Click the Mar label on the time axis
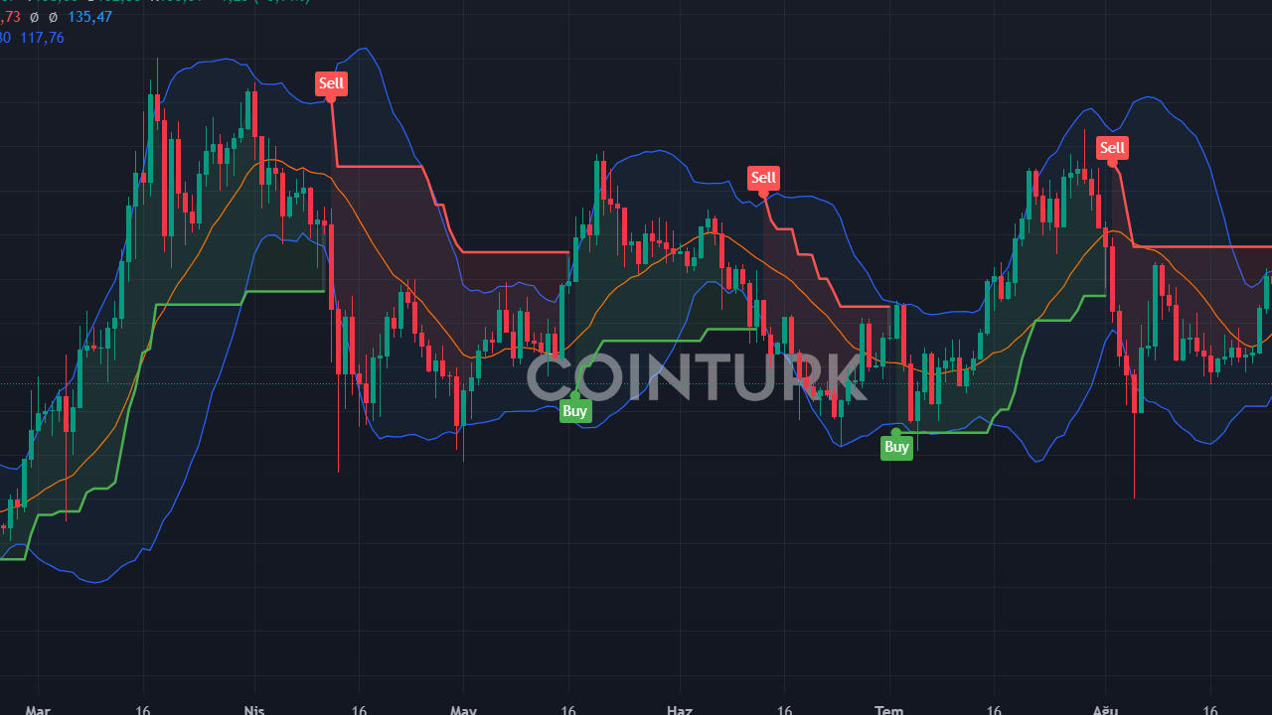Image resolution: width=1272 pixels, height=715 pixels. point(38,710)
